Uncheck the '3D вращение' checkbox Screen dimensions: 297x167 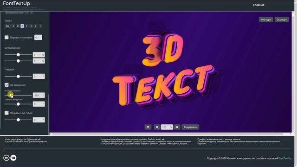pos(6,85)
